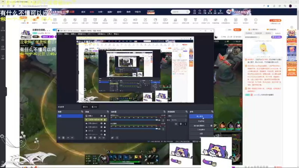The height and width of the screenshot is (168, 299).
Task: Delete the selected source with the sources trash icon
Action: 90,137
